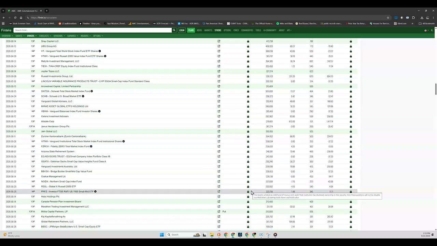Expand the Insiders dropdown menu
This screenshot has width=437, height=246.
click(85, 36)
